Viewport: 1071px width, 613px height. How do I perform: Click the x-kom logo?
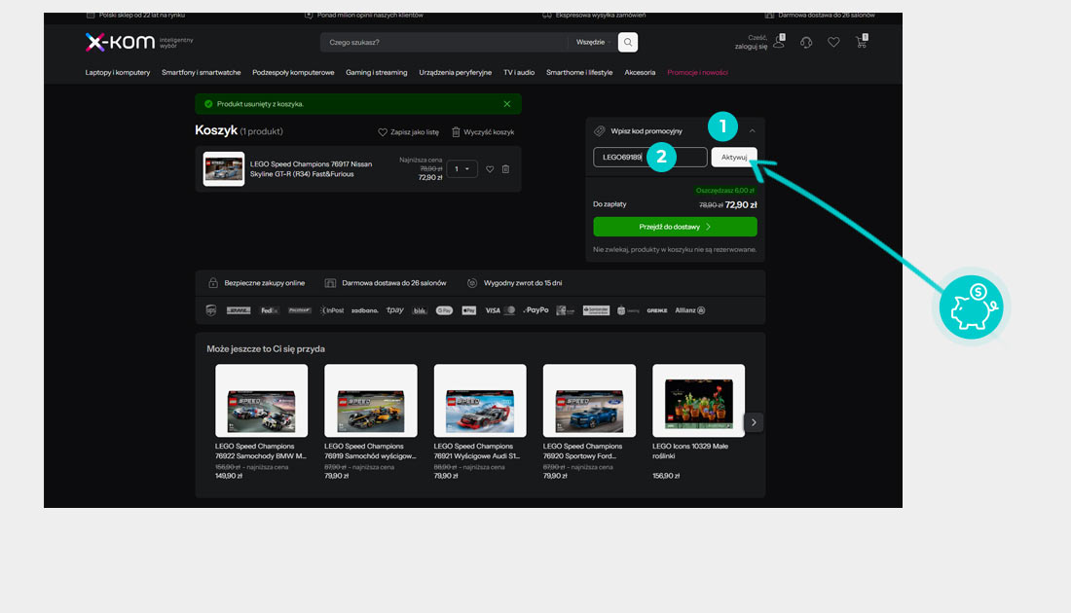pos(120,42)
